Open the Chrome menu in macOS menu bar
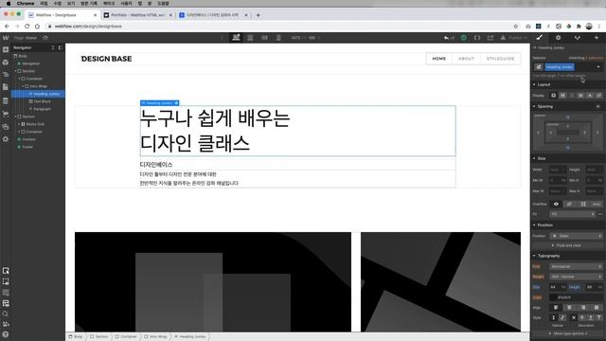 coord(26,4)
